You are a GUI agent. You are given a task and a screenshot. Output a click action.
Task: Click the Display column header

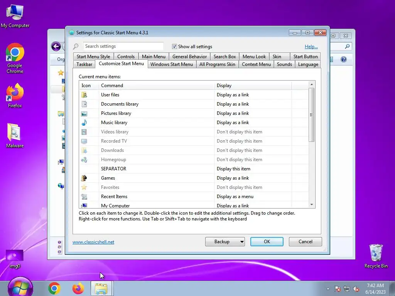tap(253, 86)
